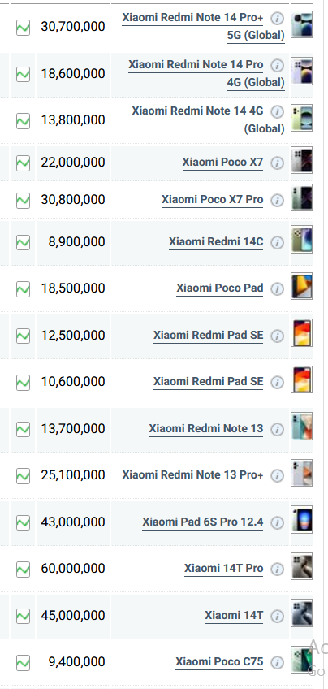Viewport: 328px width, 689px height.
Task: Click info icon next to Xiaomi Redmi Note 13
Action: pos(277,429)
